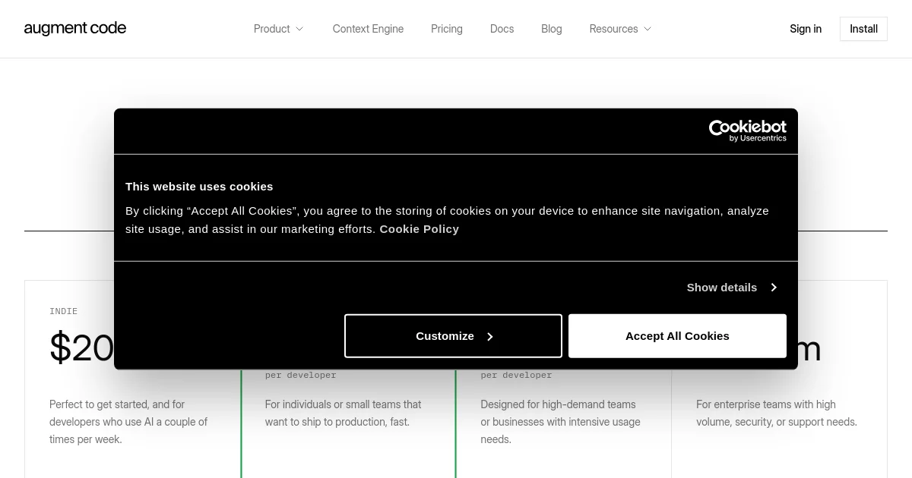Select 'Perfect to get started' description text

128,422
